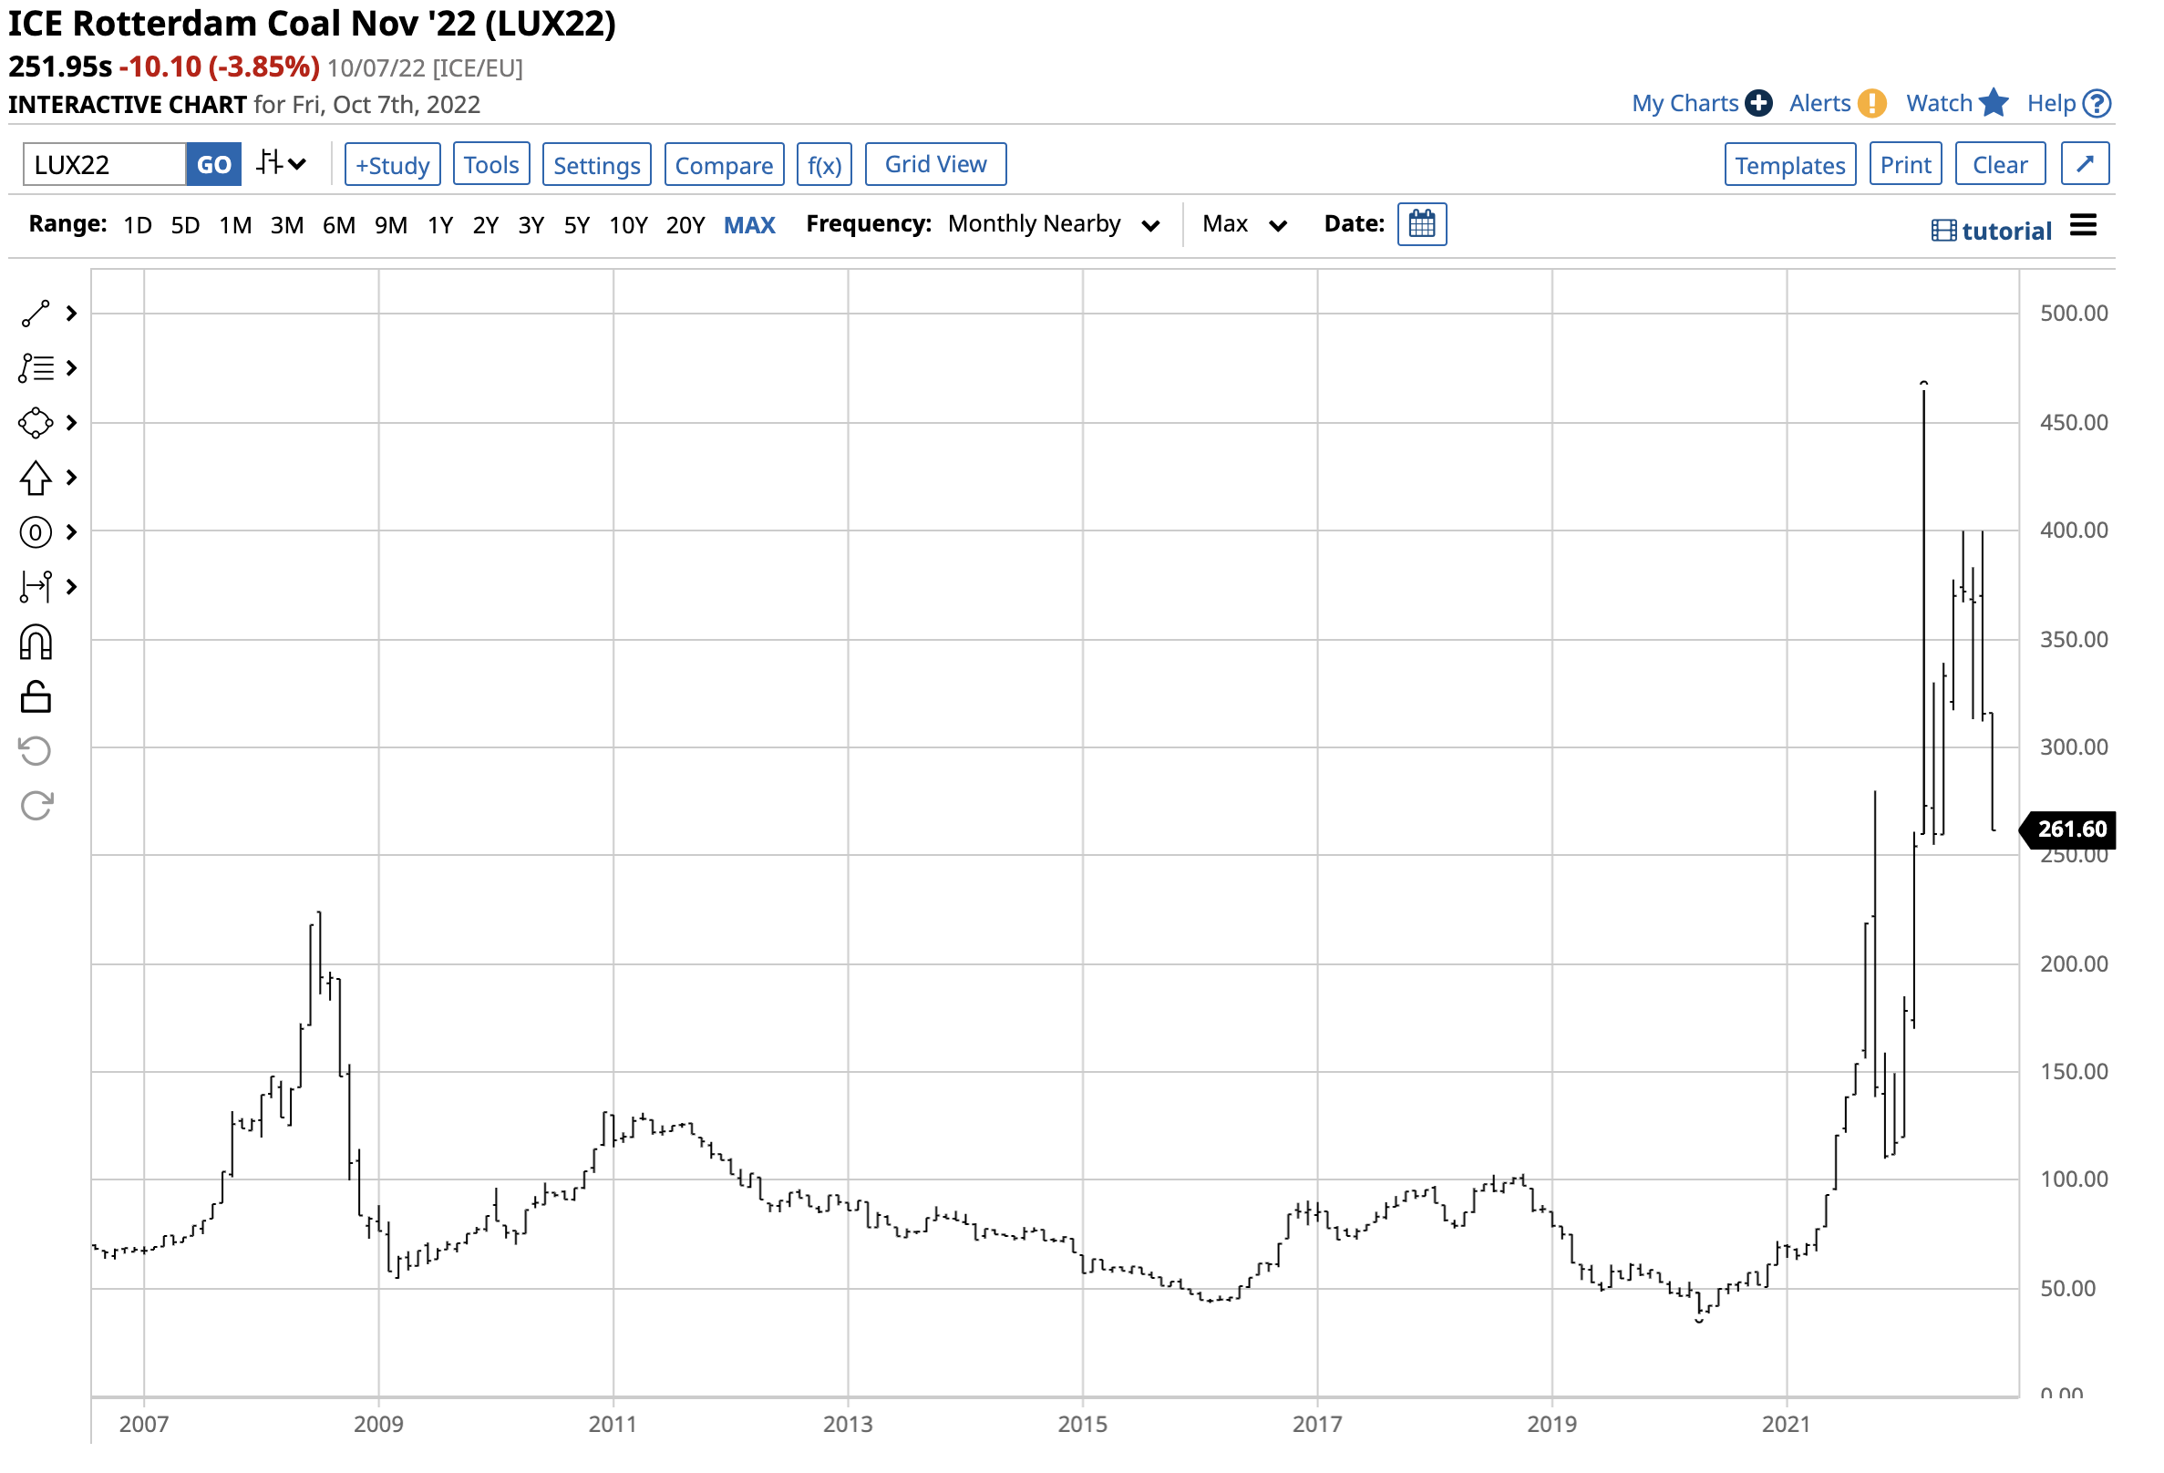This screenshot has width=2164, height=1473.
Task: Open the annotation text list tool
Action: 36,369
